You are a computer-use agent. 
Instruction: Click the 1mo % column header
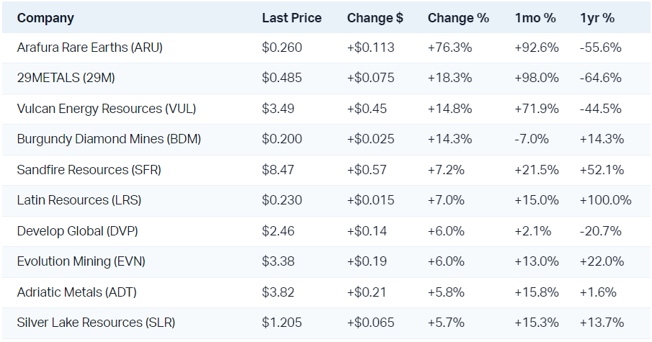point(535,18)
